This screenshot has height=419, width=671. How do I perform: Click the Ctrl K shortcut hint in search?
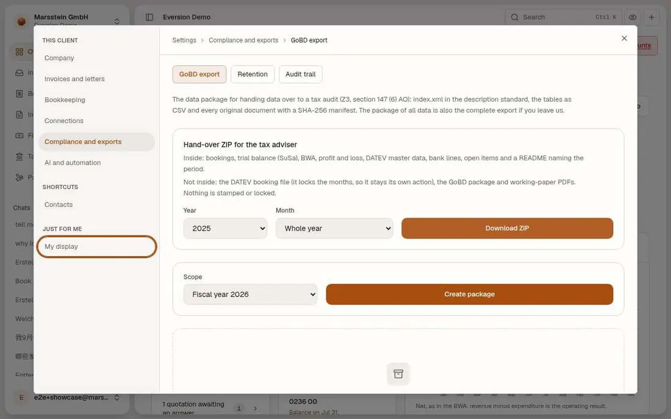tap(606, 17)
